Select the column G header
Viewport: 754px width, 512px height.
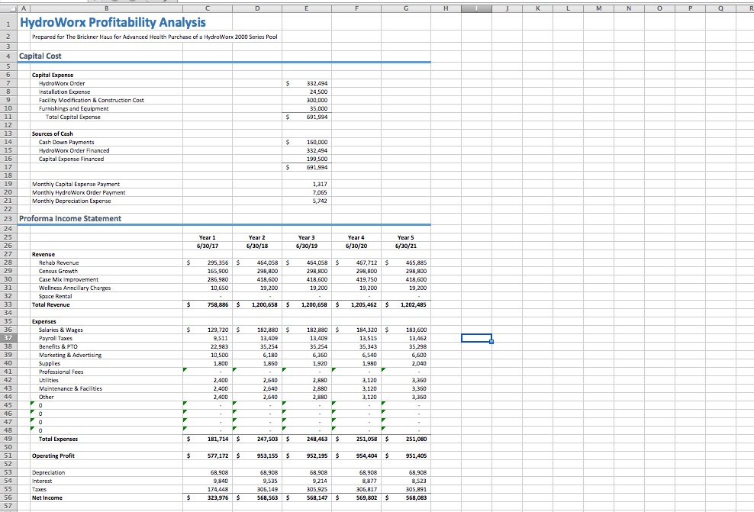point(406,8)
